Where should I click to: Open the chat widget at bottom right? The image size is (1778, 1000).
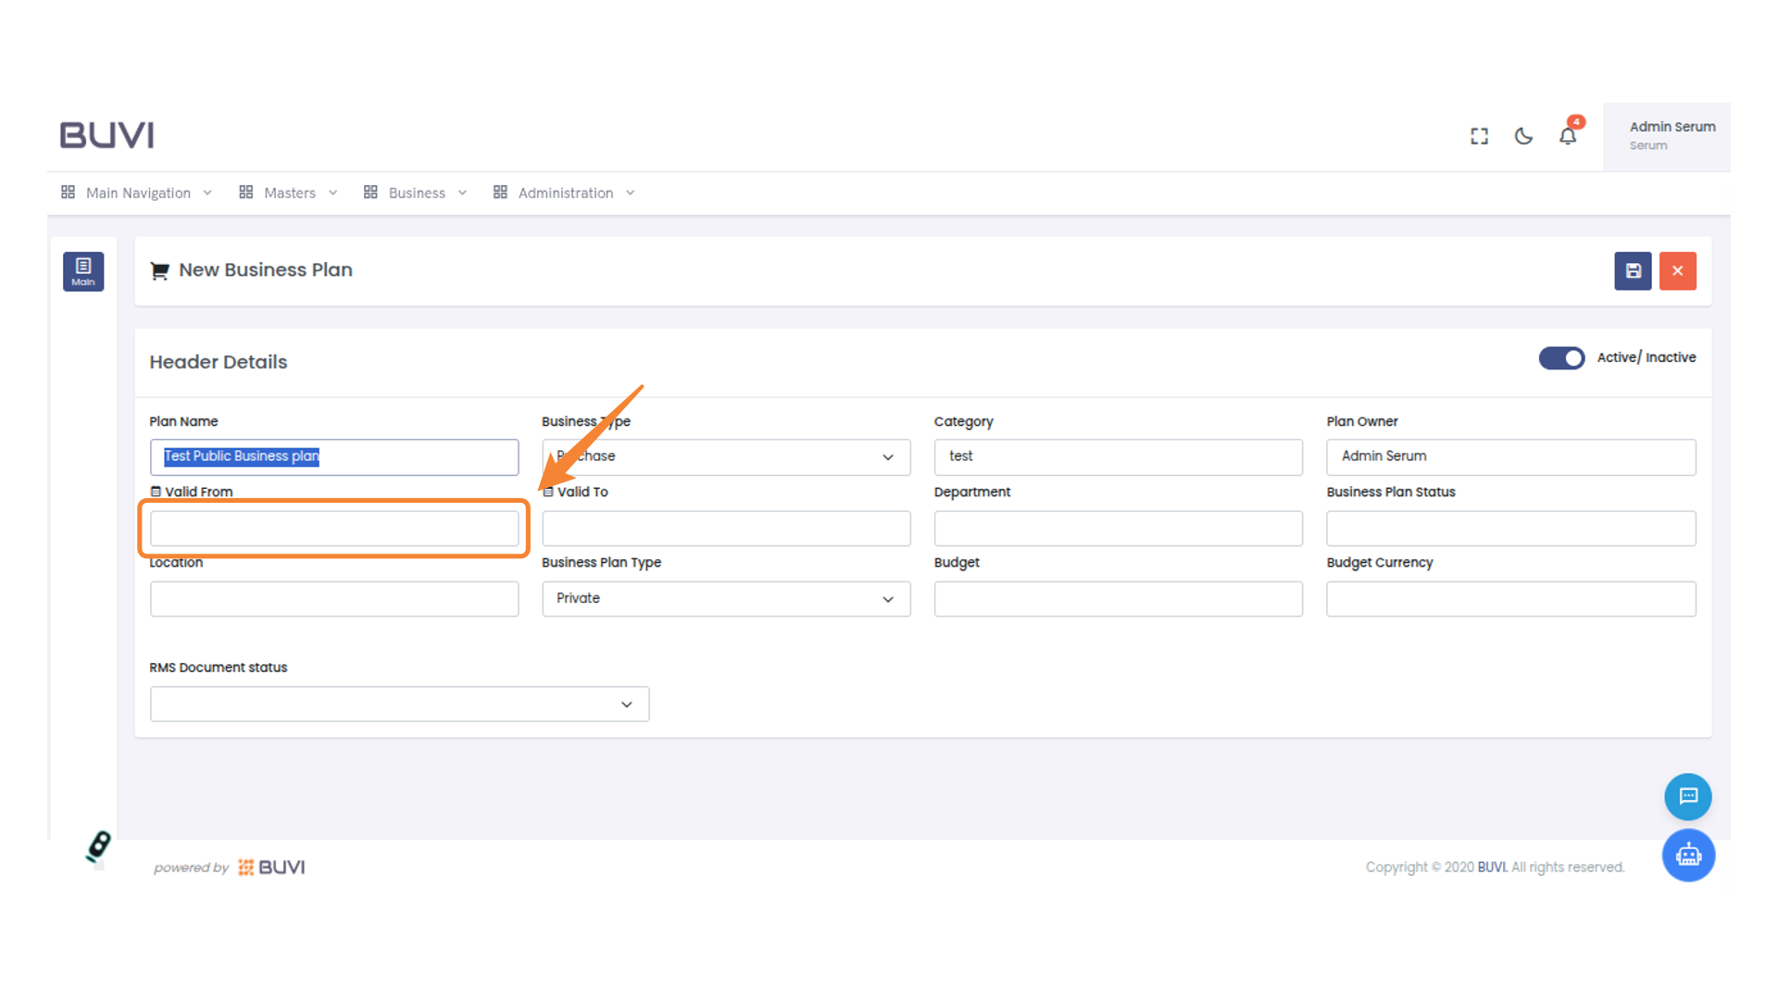pyautogui.click(x=1687, y=796)
